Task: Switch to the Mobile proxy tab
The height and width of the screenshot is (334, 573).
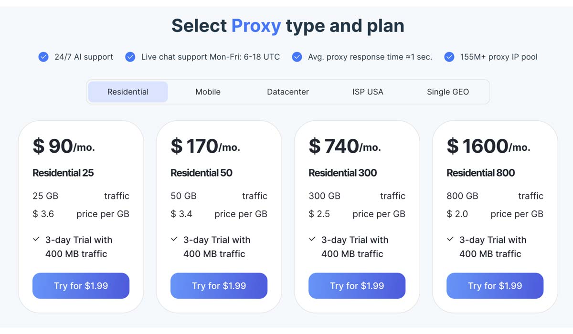Action: tap(208, 92)
